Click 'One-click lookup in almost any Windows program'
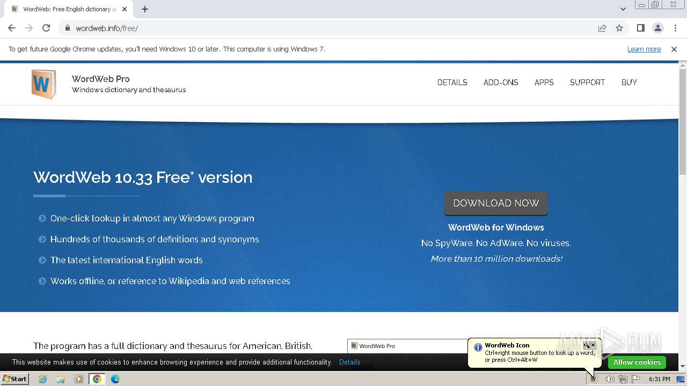The height and width of the screenshot is (386, 687). pyautogui.click(x=152, y=219)
